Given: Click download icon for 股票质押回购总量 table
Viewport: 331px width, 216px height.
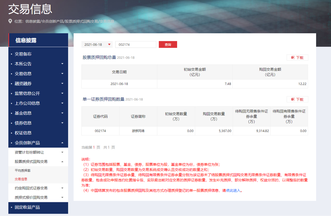Looking at the screenshot, I should pos(293,58).
